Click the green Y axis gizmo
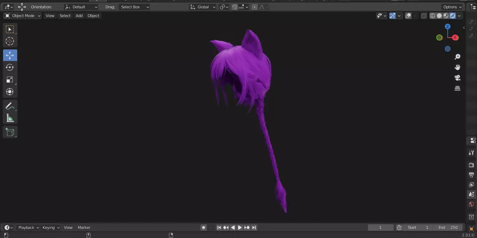Screen dimensions: 477x238 click(439, 38)
